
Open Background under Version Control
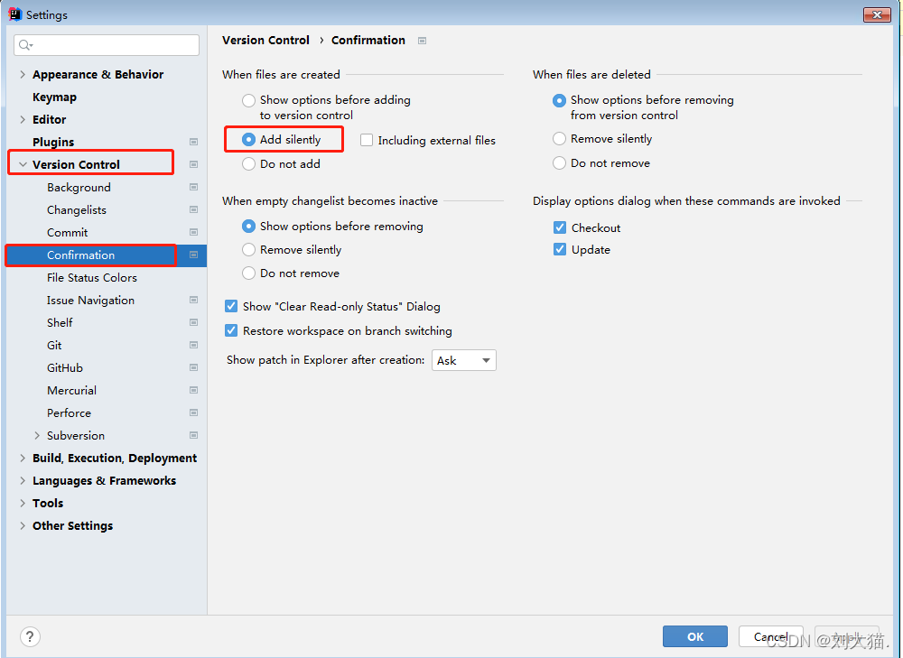79,188
